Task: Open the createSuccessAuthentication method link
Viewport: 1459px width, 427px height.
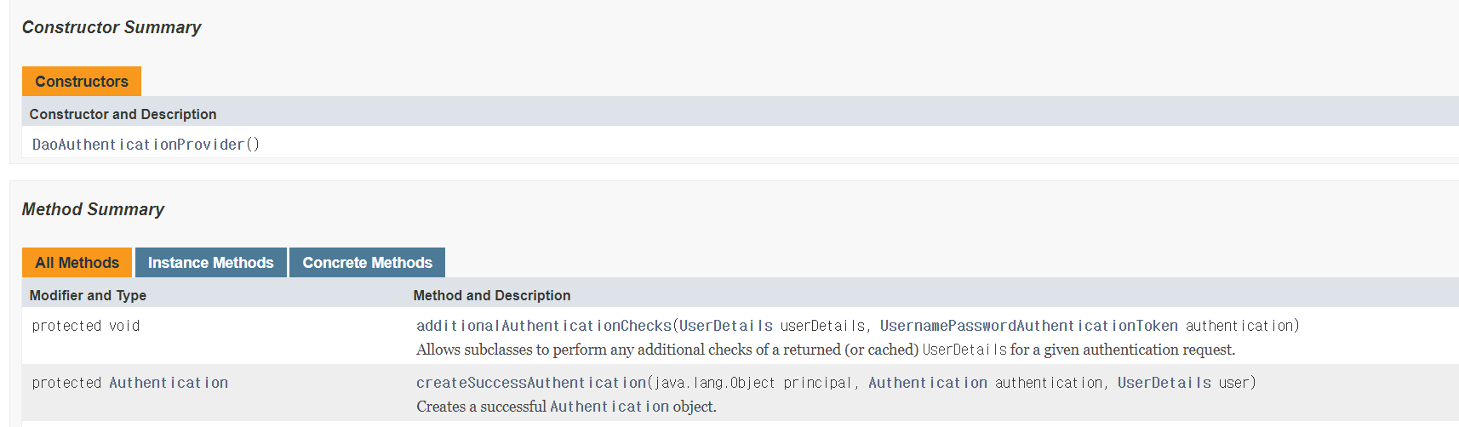Action: point(531,383)
